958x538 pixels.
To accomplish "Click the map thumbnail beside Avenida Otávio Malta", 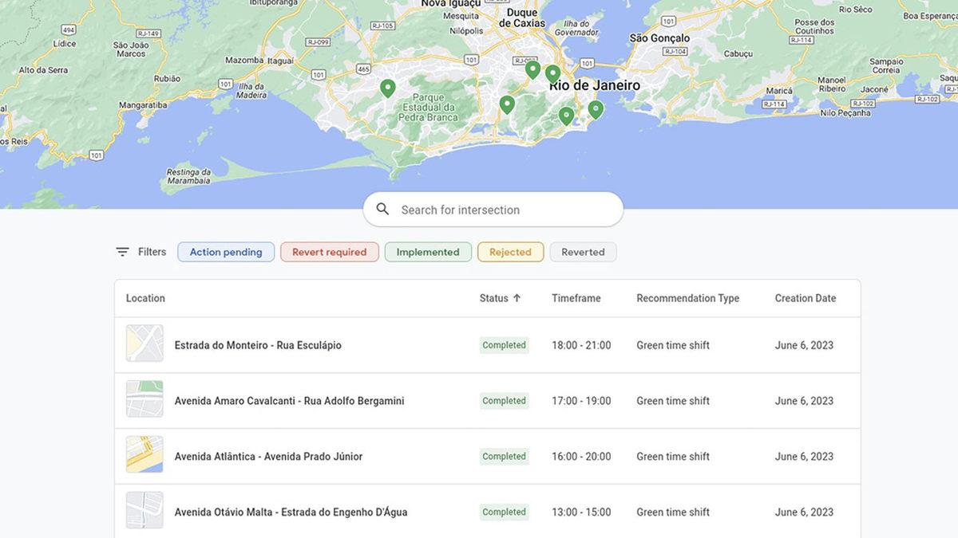I will (144, 509).
